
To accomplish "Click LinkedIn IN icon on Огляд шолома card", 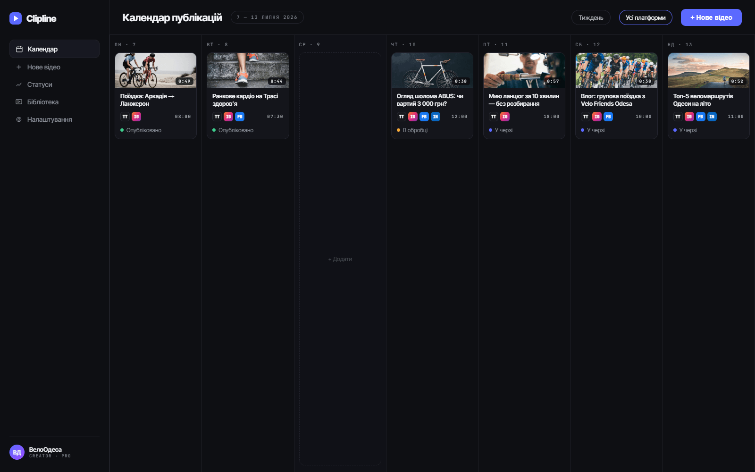I will pyautogui.click(x=436, y=117).
